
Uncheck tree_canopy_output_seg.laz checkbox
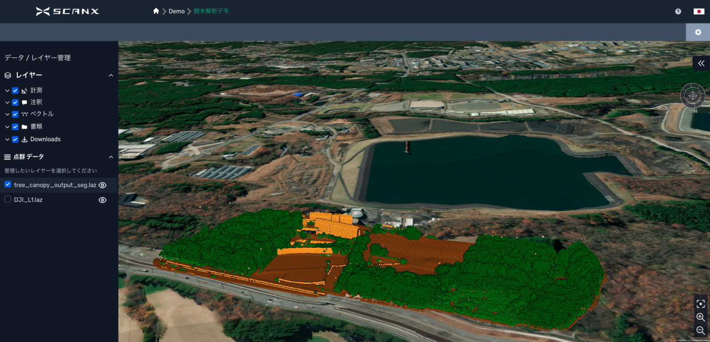[x=8, y=184]
